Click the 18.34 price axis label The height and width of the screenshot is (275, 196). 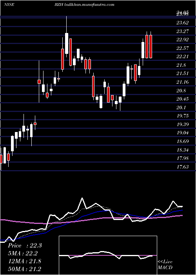tap(183, 150)
